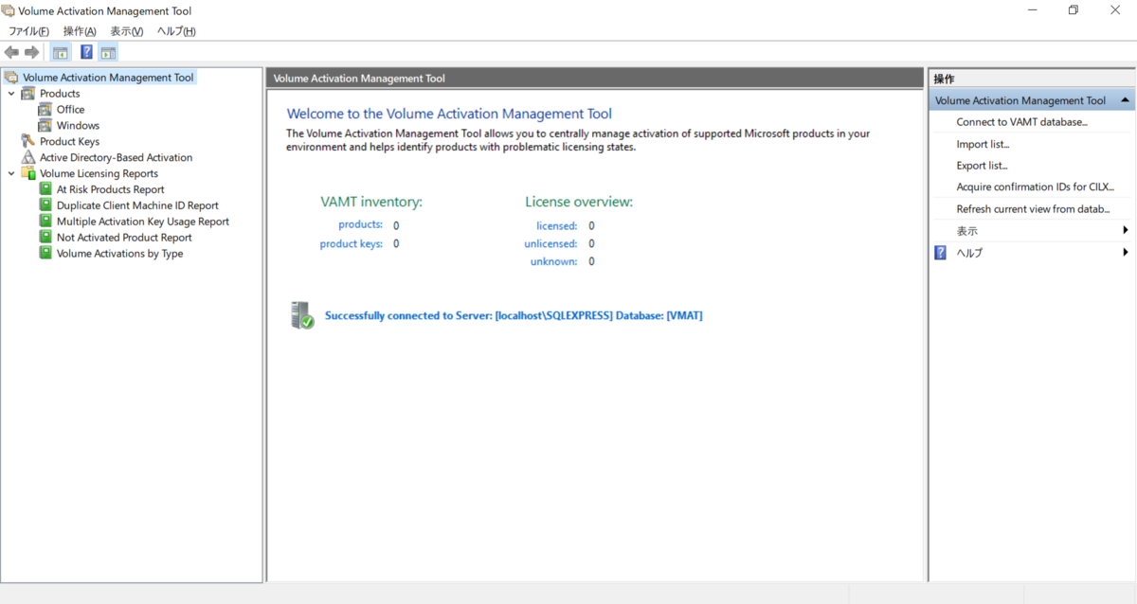This screenshot has height=604, width=1137.
Task: Click the Volume Activations by Type icon
Action: click(45, 254)
